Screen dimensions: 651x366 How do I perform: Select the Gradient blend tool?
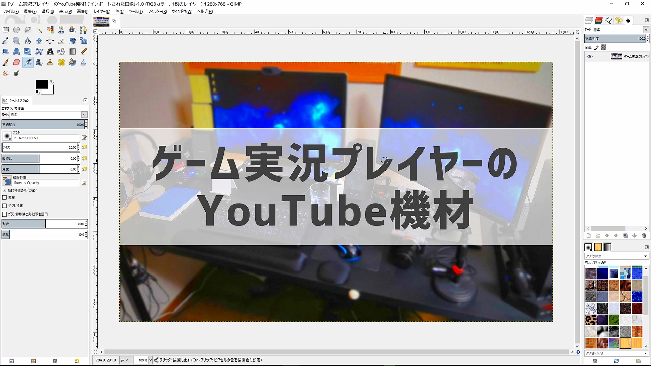(72, 51)
